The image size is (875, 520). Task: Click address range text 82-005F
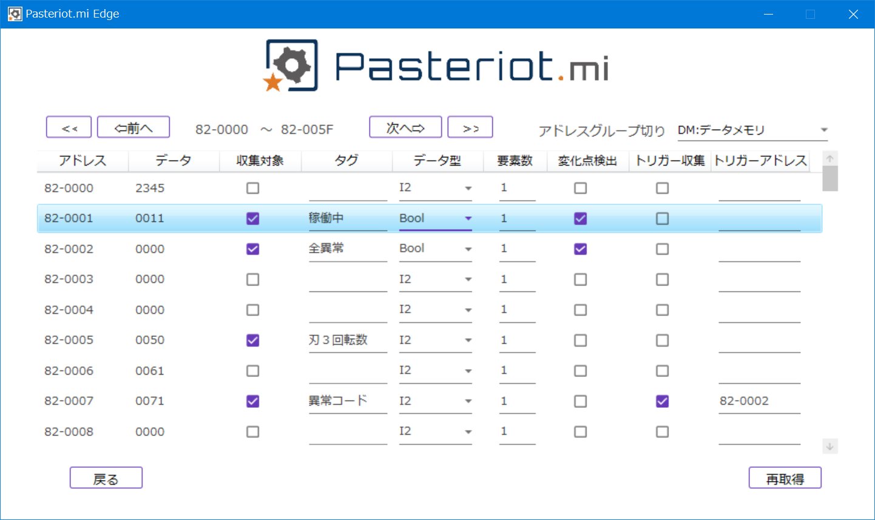coord(307,130)
